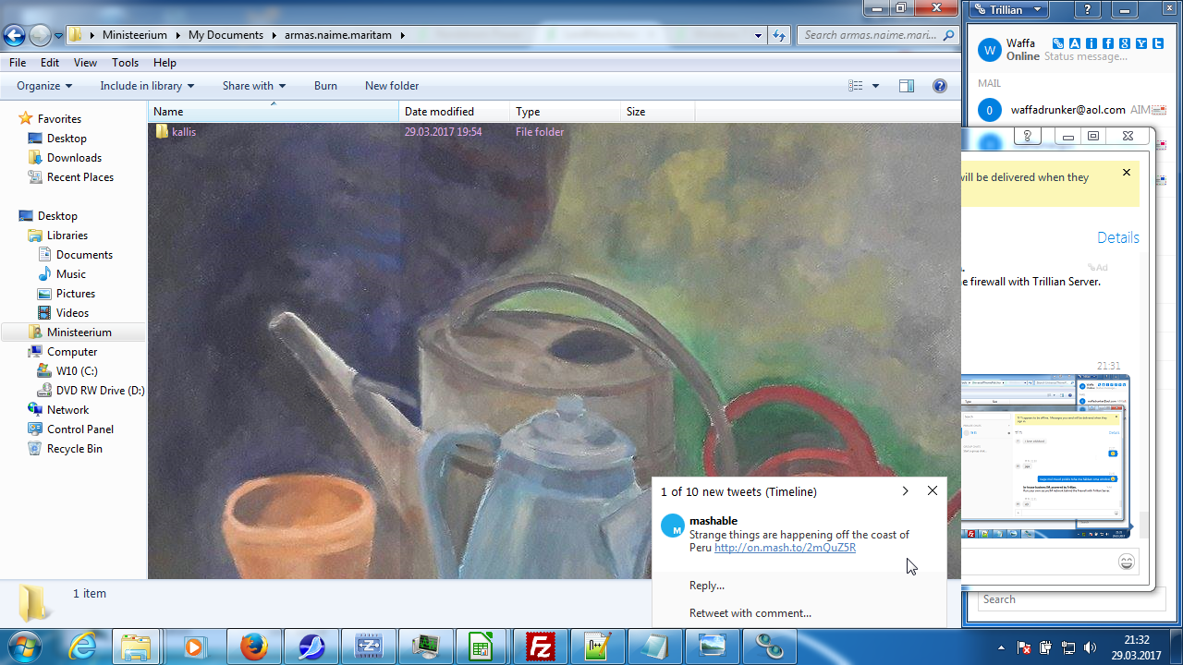The height and width of the screenshot is (665, 1183).
Task: Open the View menu
Action: coord(85,63)
